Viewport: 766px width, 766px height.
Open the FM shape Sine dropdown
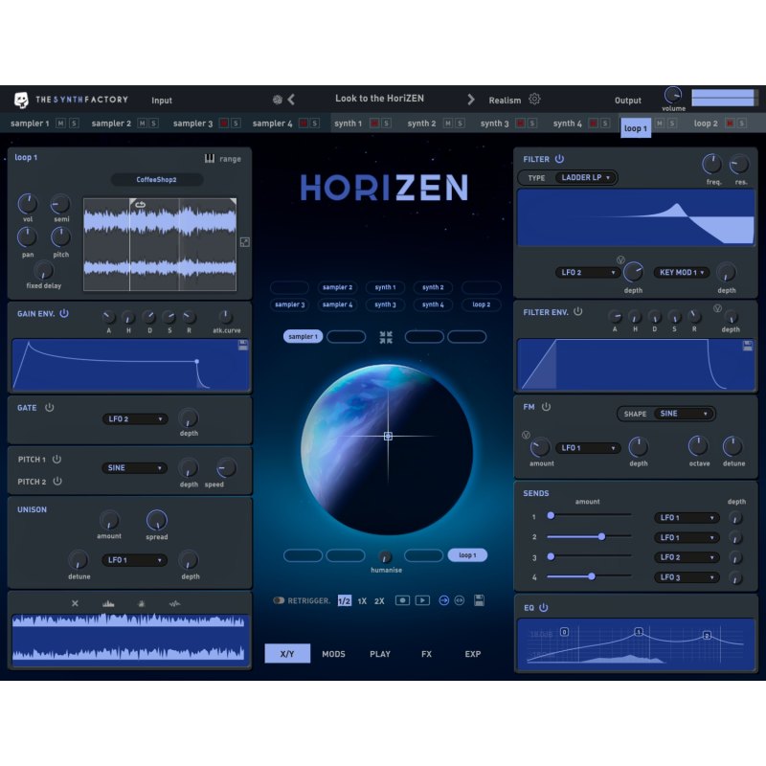pos(684,414)
